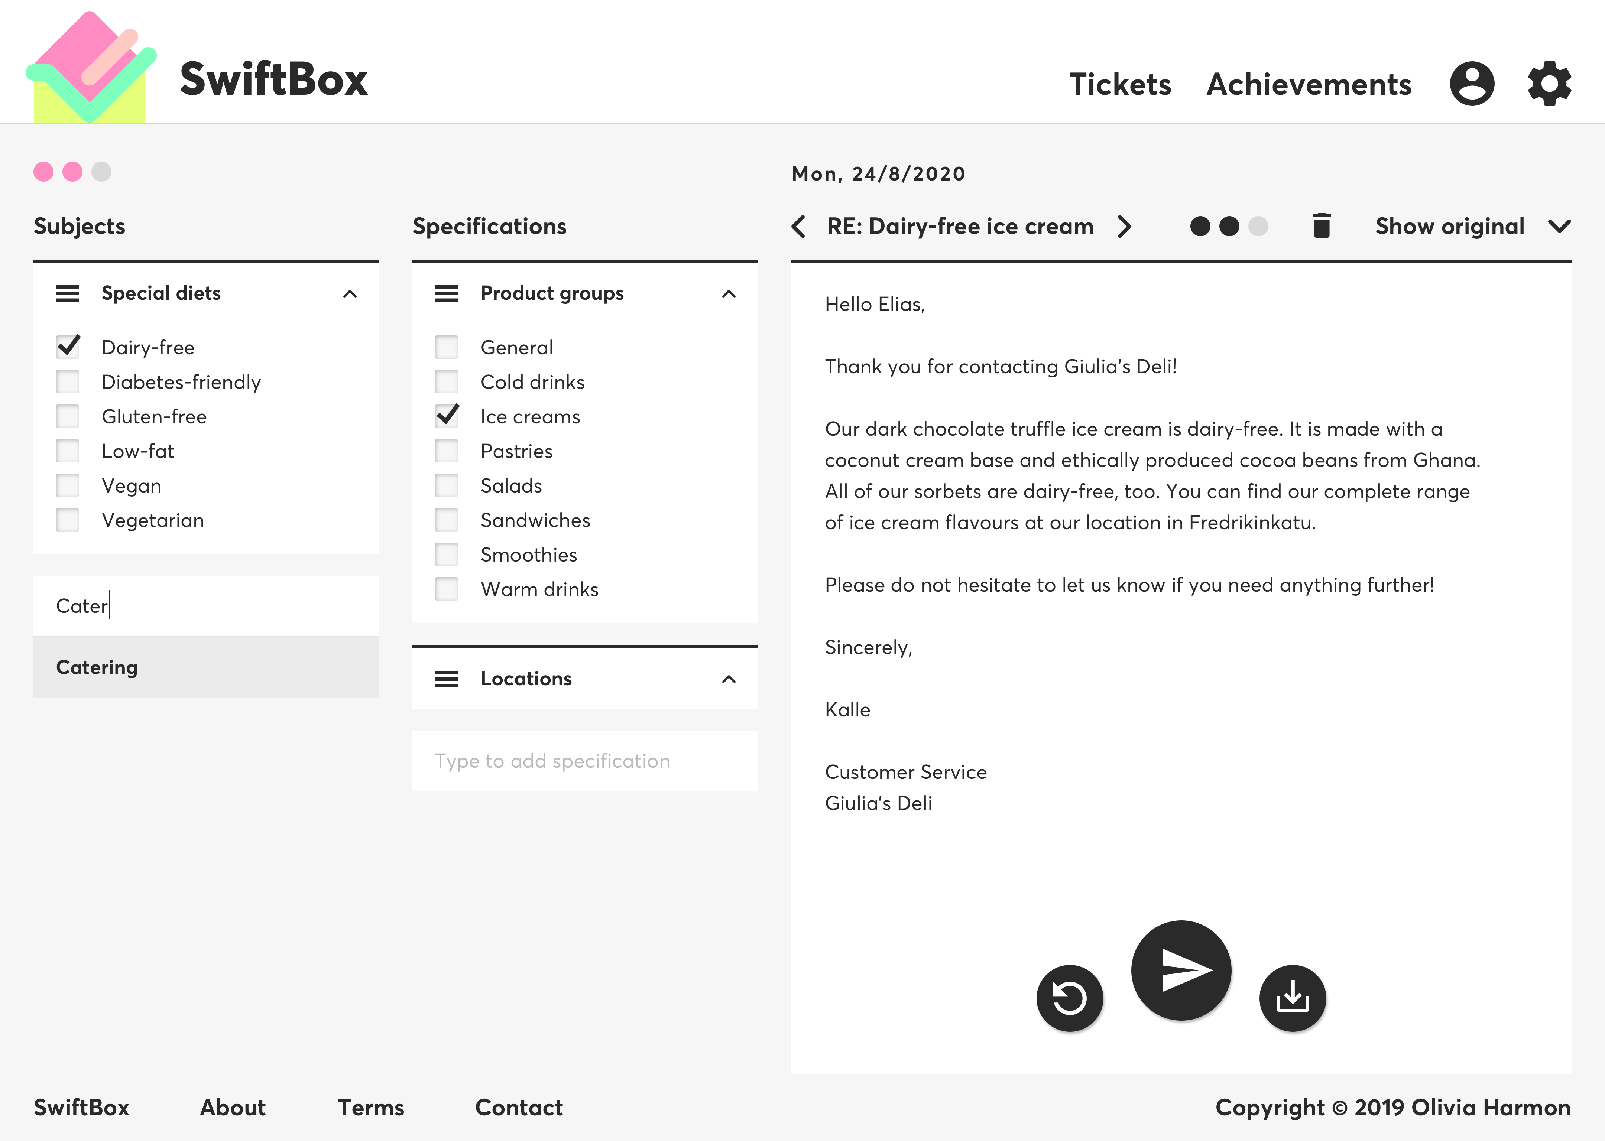Open the Contact footer link
This screenshot has height=1141, width=1605.
[519, 1107]
